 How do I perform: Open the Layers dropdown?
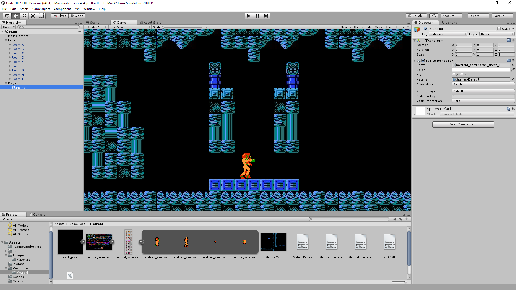(478, 16)
